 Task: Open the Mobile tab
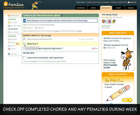[x=131, y=8]
